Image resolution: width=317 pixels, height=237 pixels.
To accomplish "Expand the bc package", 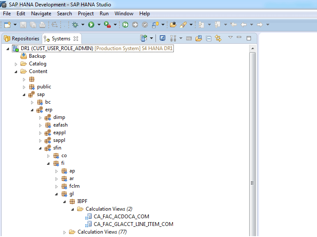I will (32, 103).
